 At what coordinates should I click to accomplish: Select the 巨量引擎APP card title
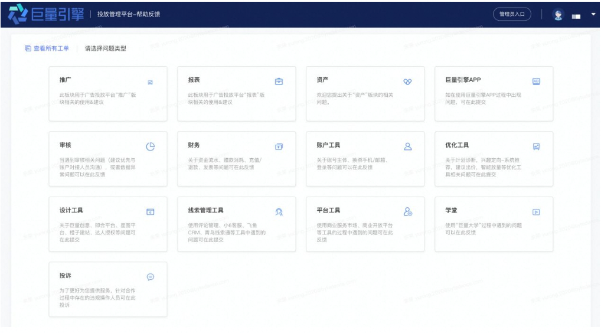tap(463, 80)
